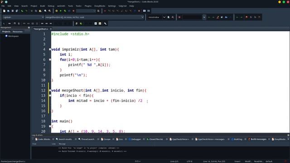Click the green Run arrow icon
290x163 pixels.
tap(61, 11)
